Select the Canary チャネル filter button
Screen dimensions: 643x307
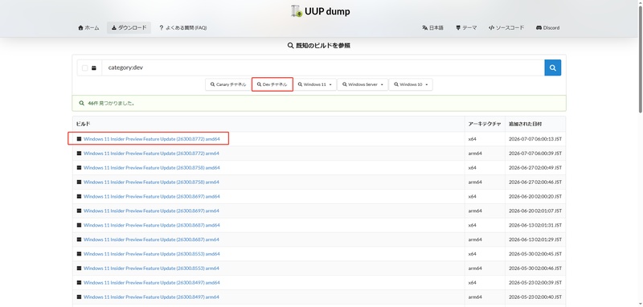tap(228, 84)
